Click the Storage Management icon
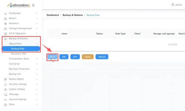Viewport: 185px width, 111px height. coord(6,29)
